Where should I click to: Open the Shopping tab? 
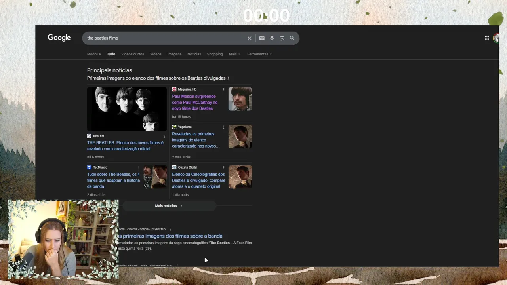215,54
